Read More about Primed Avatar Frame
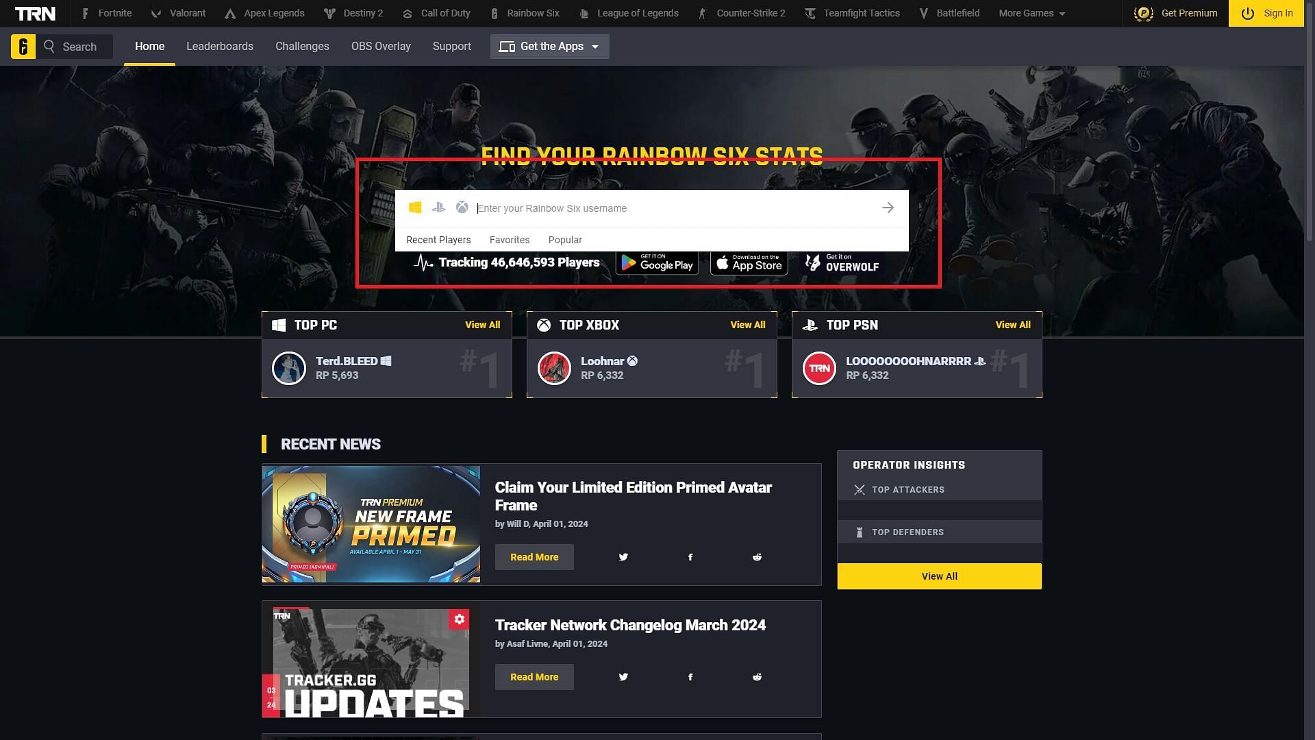 coord(534,556)
